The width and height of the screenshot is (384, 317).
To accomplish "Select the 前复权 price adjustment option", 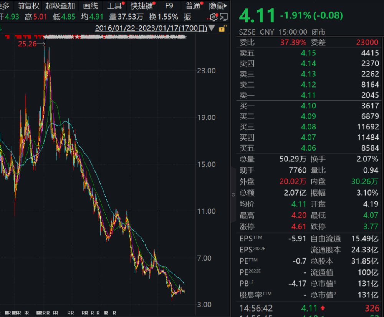I will (x=29, y=6).
